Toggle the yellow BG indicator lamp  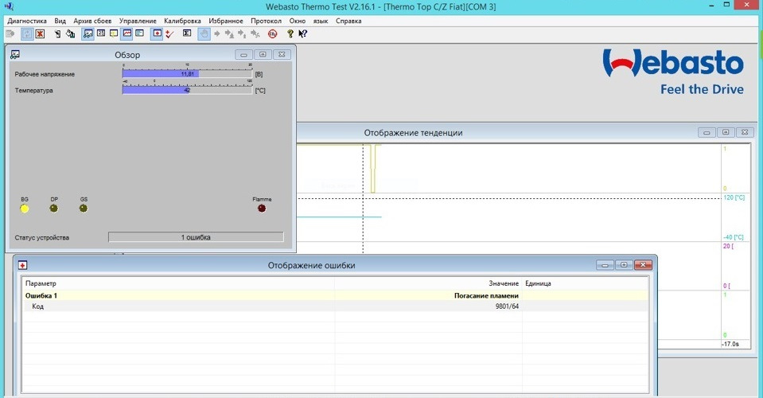(25, 209)
